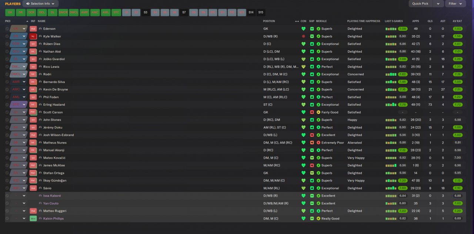Click Scott Carson's red match sharpness icon
The image size is (474, 234).
tap(312, 112)
